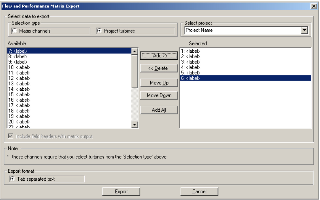Cancel the export dialog
Image resolution: width=320 pixels, height=200 pixels.
(x=199, y=192)
